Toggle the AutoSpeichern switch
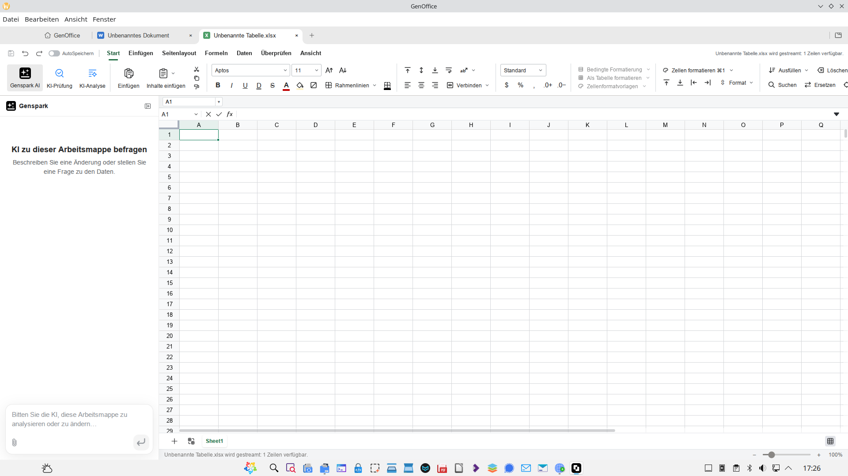The width and height of the screenshot is (848, 476). pyautogui.click(x=54, y=53)
